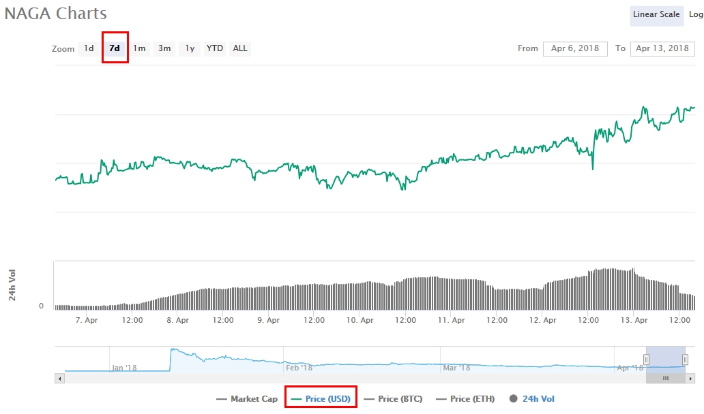Toggle 24h Vol series in legend
This screenshot has width=704, height=414.
point(532,399)
